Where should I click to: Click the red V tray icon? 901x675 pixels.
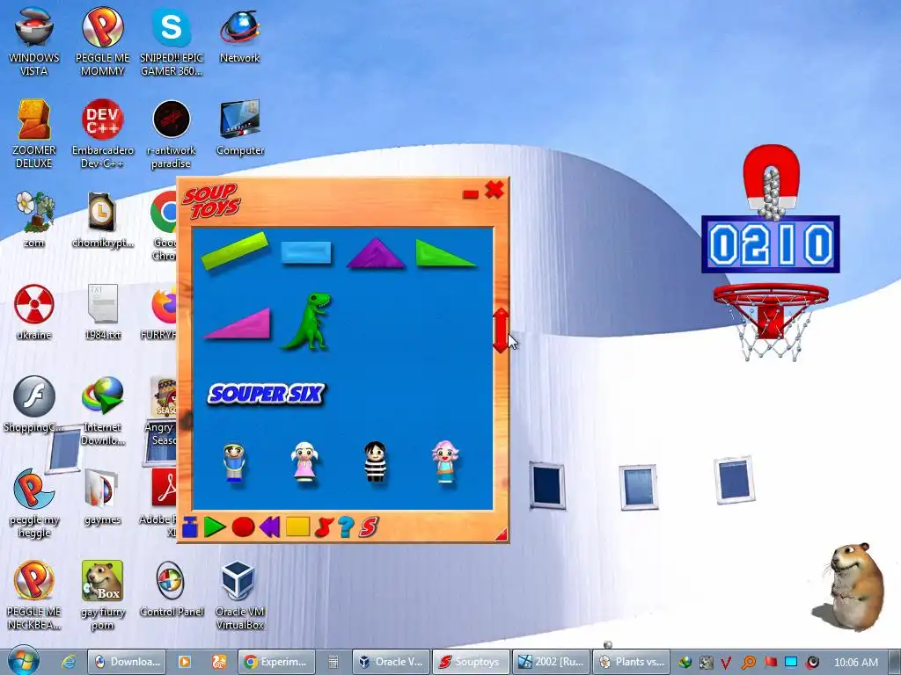[726, 663]
